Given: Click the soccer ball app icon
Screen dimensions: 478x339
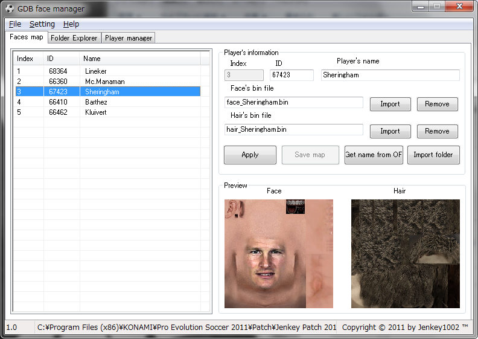Looking at the screenshot, I should point(8,8).
